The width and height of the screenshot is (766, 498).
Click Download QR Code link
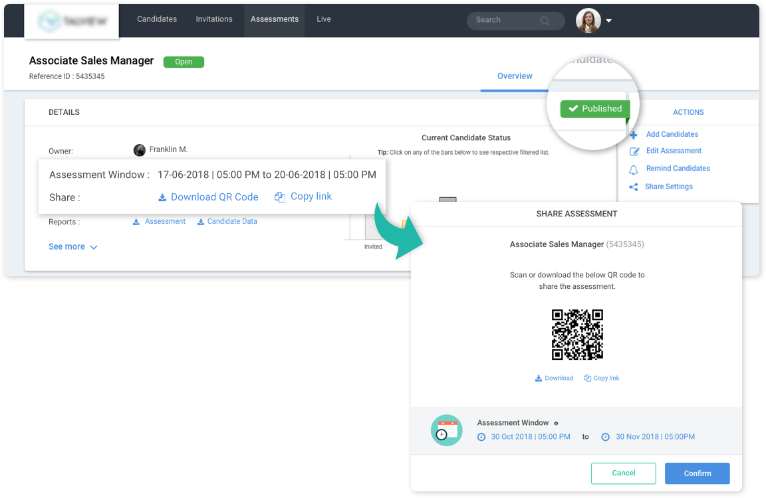(x=215, y=197)
